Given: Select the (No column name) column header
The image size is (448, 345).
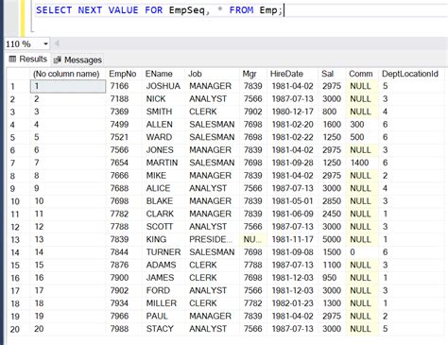Looking at the screenshot, I should [66, 74].
